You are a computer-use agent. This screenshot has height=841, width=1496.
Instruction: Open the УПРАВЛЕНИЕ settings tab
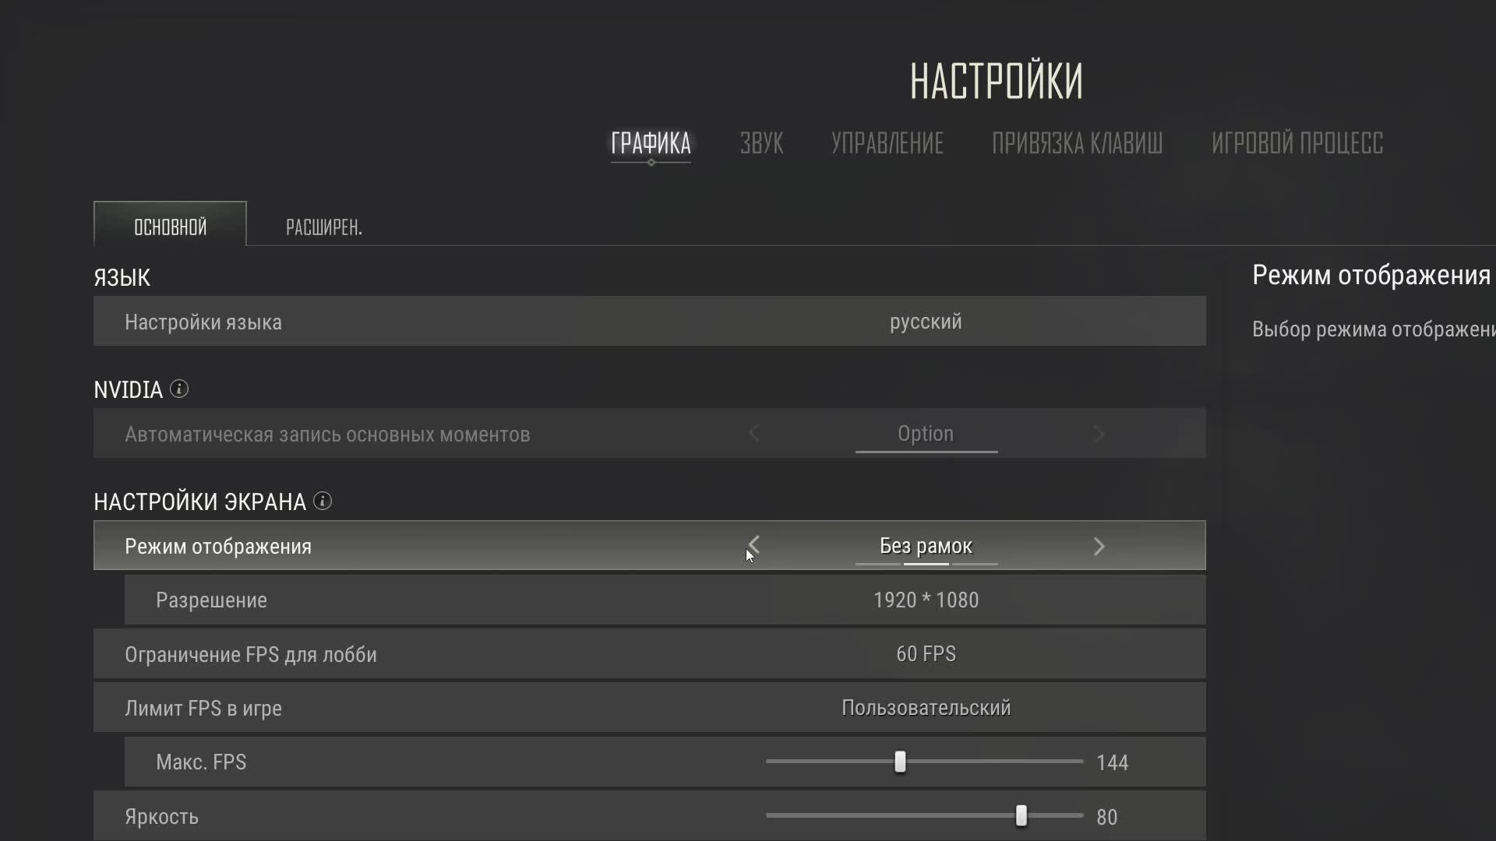click(887, 143)
